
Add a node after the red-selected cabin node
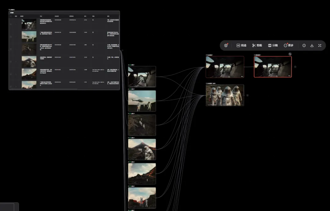295,67
